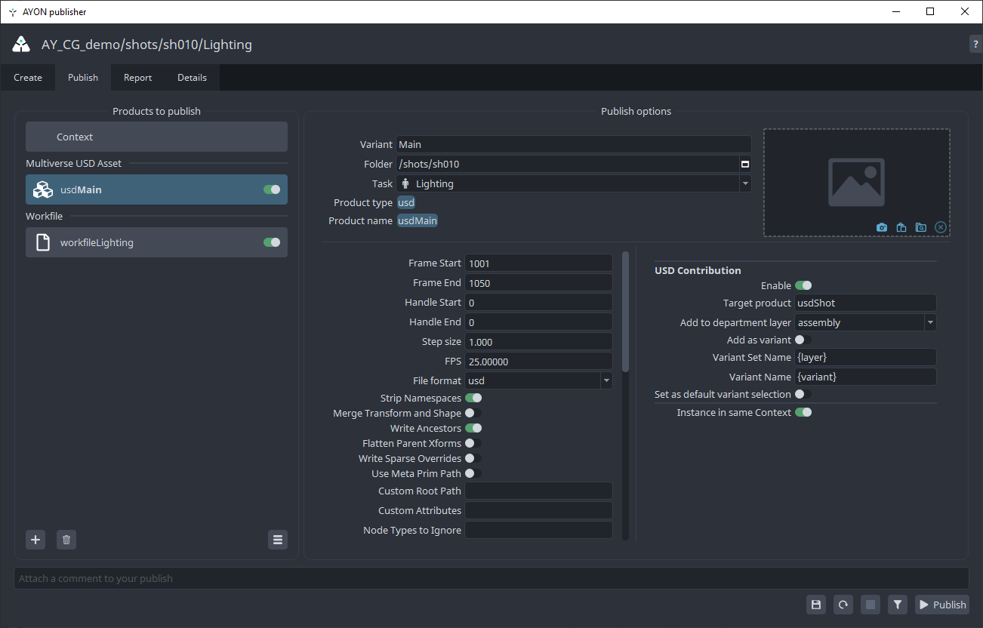Click the Product type value "usd"
Screen dimensions: 983x628
tap(406, 202)
